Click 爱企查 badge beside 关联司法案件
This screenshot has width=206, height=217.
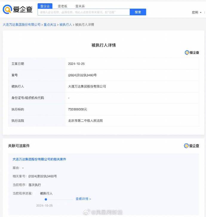click(191, 146)
